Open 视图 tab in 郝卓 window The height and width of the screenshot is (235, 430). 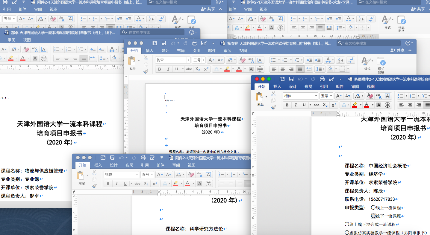tap(27, 40)
